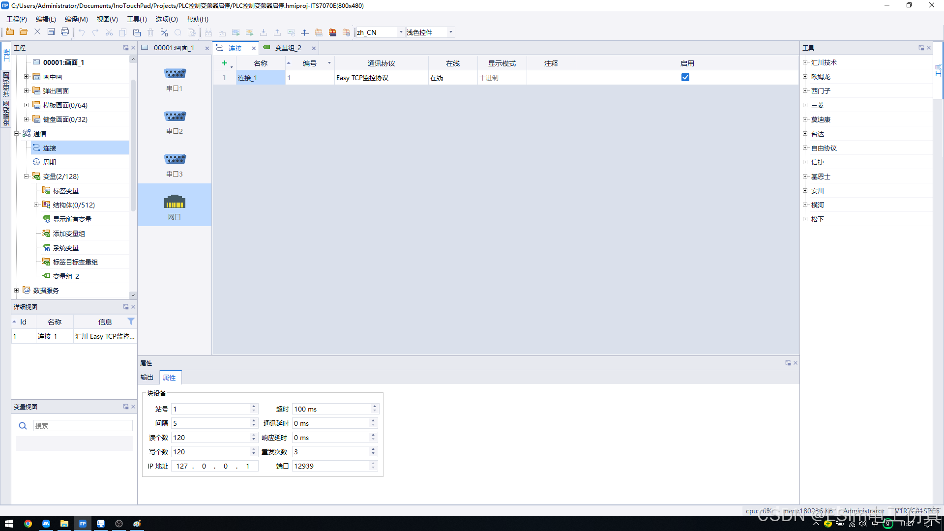Select 标签变量 in project tree
The height and width of the screenshot is (531, 944).
click(66, 191)
